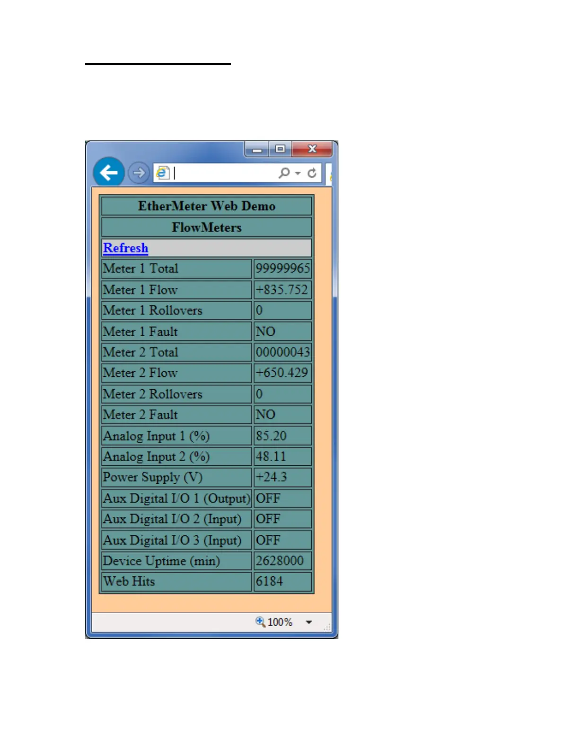Viewport: 579px width, 749px height.
Task: Select the value +24.3
Action: [x=271, y=478]
